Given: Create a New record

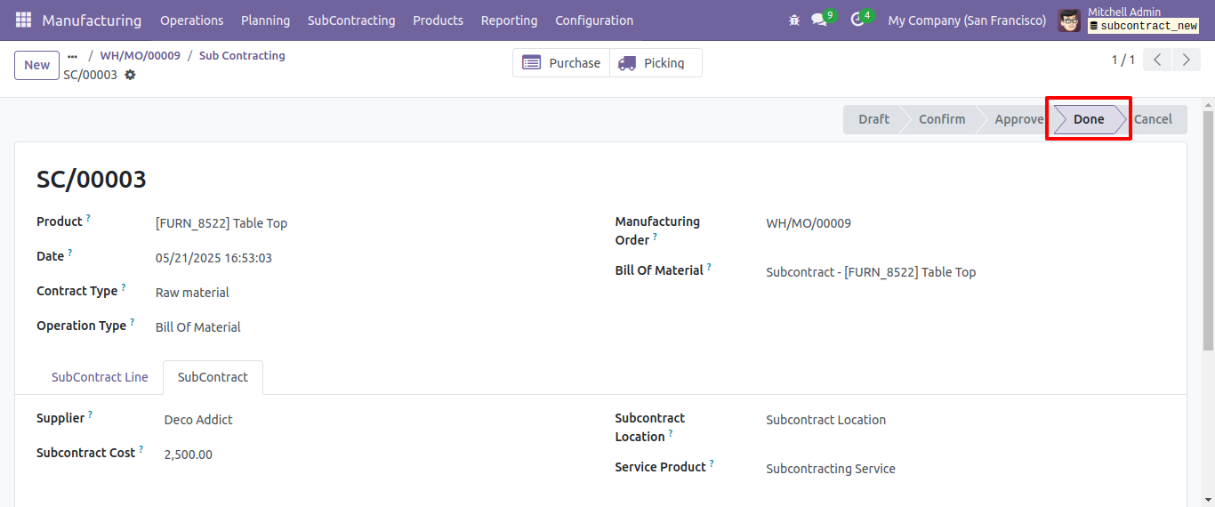Looking at the screenshot, I should coord(37,65).
